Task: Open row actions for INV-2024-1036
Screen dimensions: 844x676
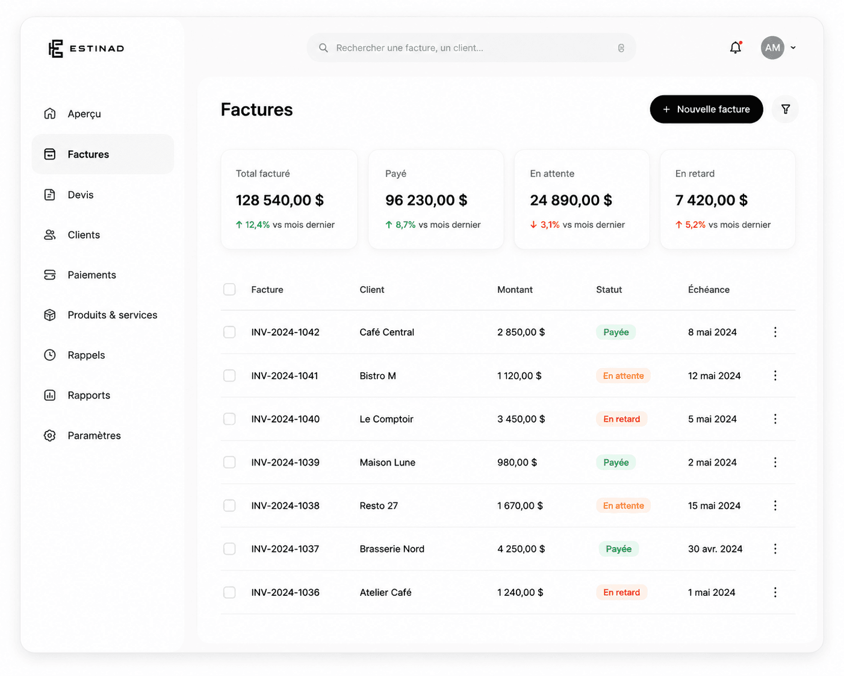Action: tap(775, 592)
